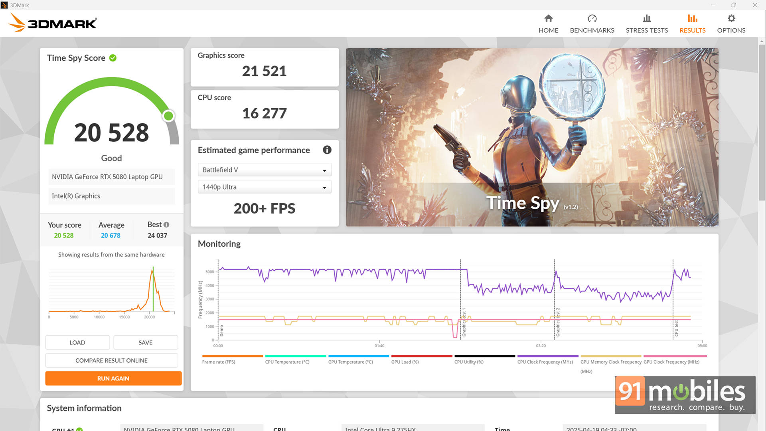This screenshot has width=766, height=431.
Task: Open the Benchmarks tab
Action: click(592, 24)
